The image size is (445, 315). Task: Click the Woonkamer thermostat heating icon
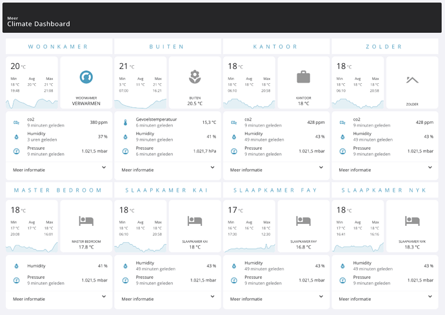[86, 77]
